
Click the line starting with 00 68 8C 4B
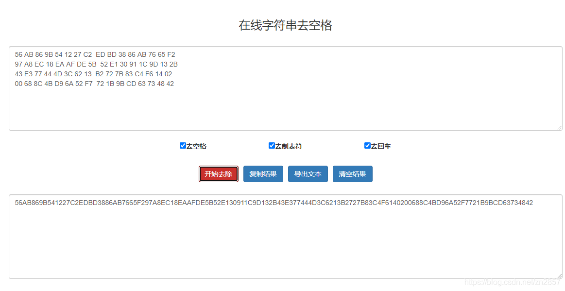tap(94, 84)
